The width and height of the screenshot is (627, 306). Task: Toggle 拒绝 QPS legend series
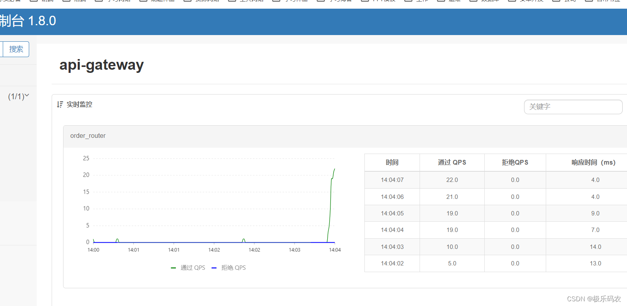point(229,268)
